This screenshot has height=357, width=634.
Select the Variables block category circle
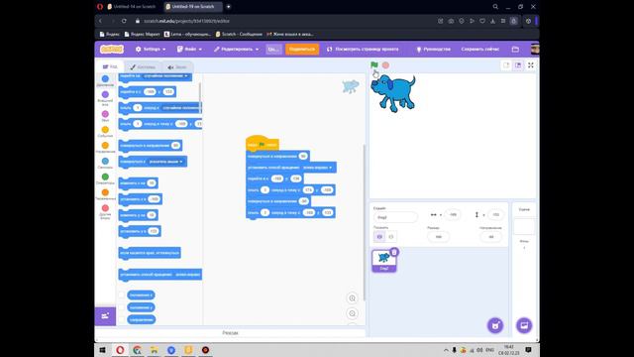105,192
